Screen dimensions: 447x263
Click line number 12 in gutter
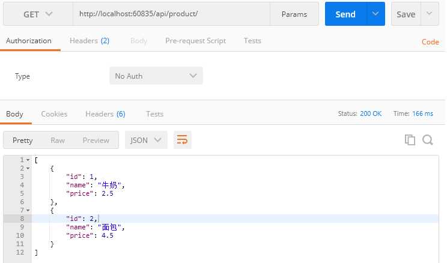pos(20,252)
